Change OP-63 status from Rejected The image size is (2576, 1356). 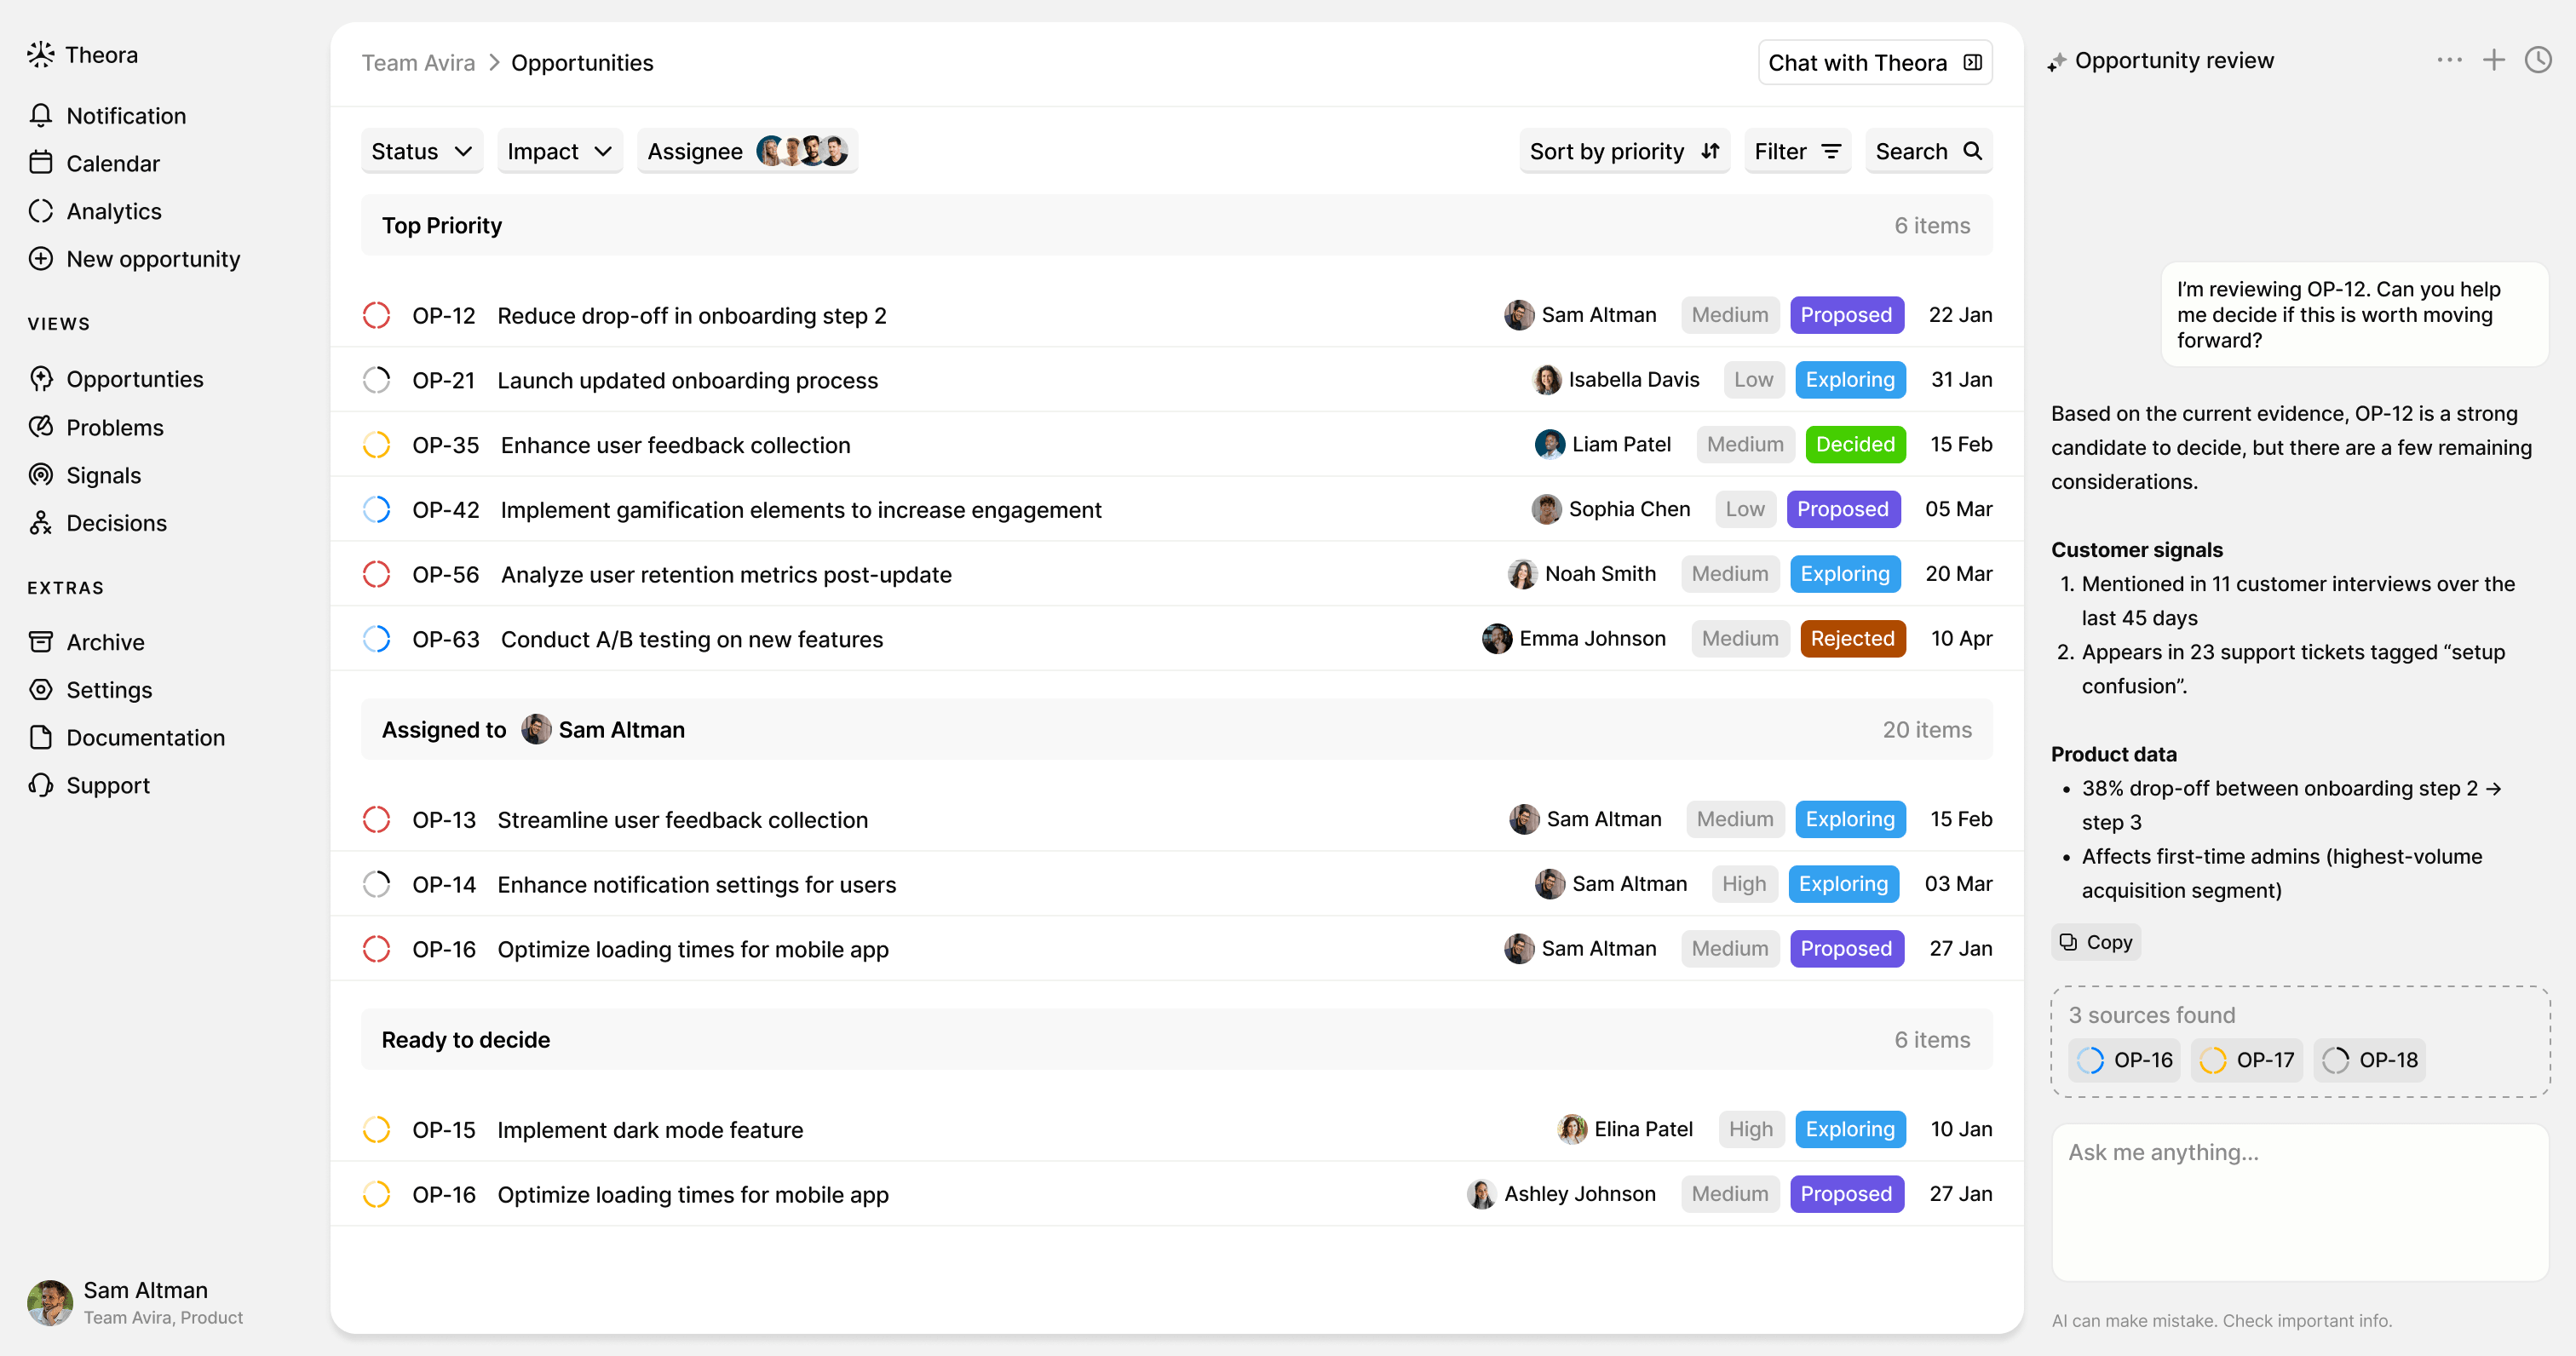1852,638
